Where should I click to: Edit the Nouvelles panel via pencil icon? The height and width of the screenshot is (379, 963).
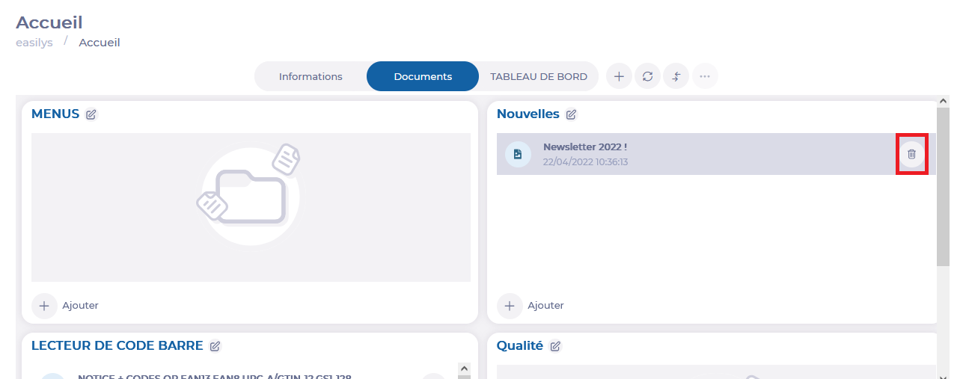click(571, 114)
